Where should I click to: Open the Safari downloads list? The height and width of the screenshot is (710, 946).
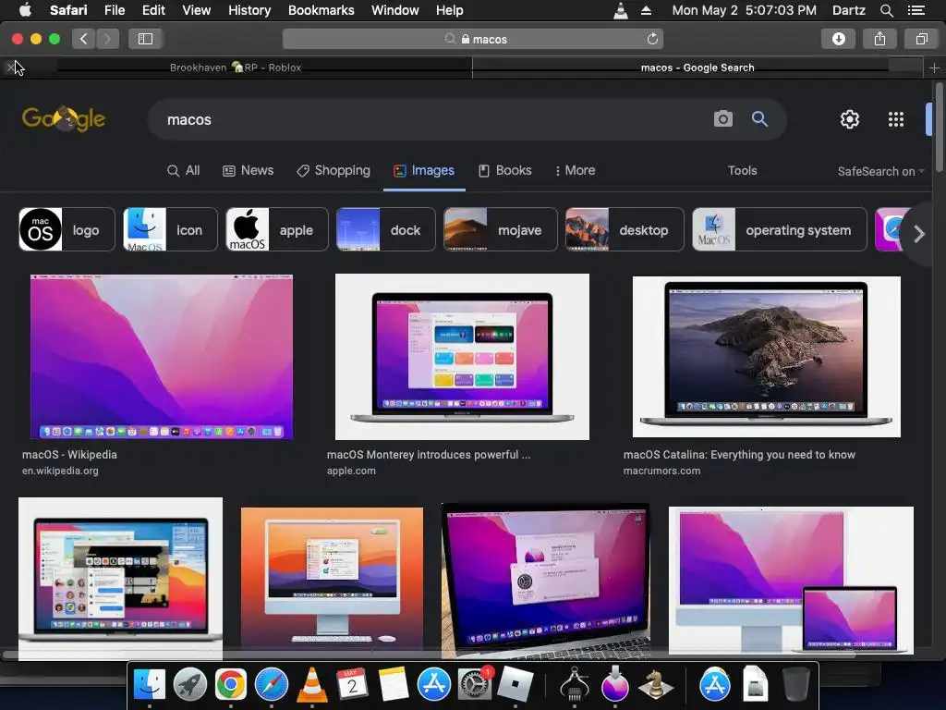(x=838, y=39)
